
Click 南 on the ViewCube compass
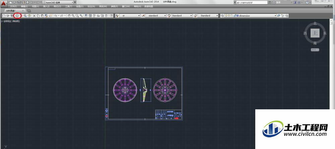pos(315,43)
